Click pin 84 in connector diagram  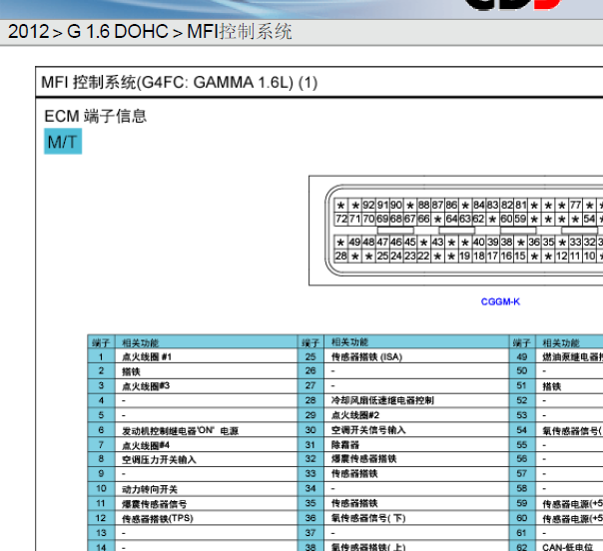(479, 205)
